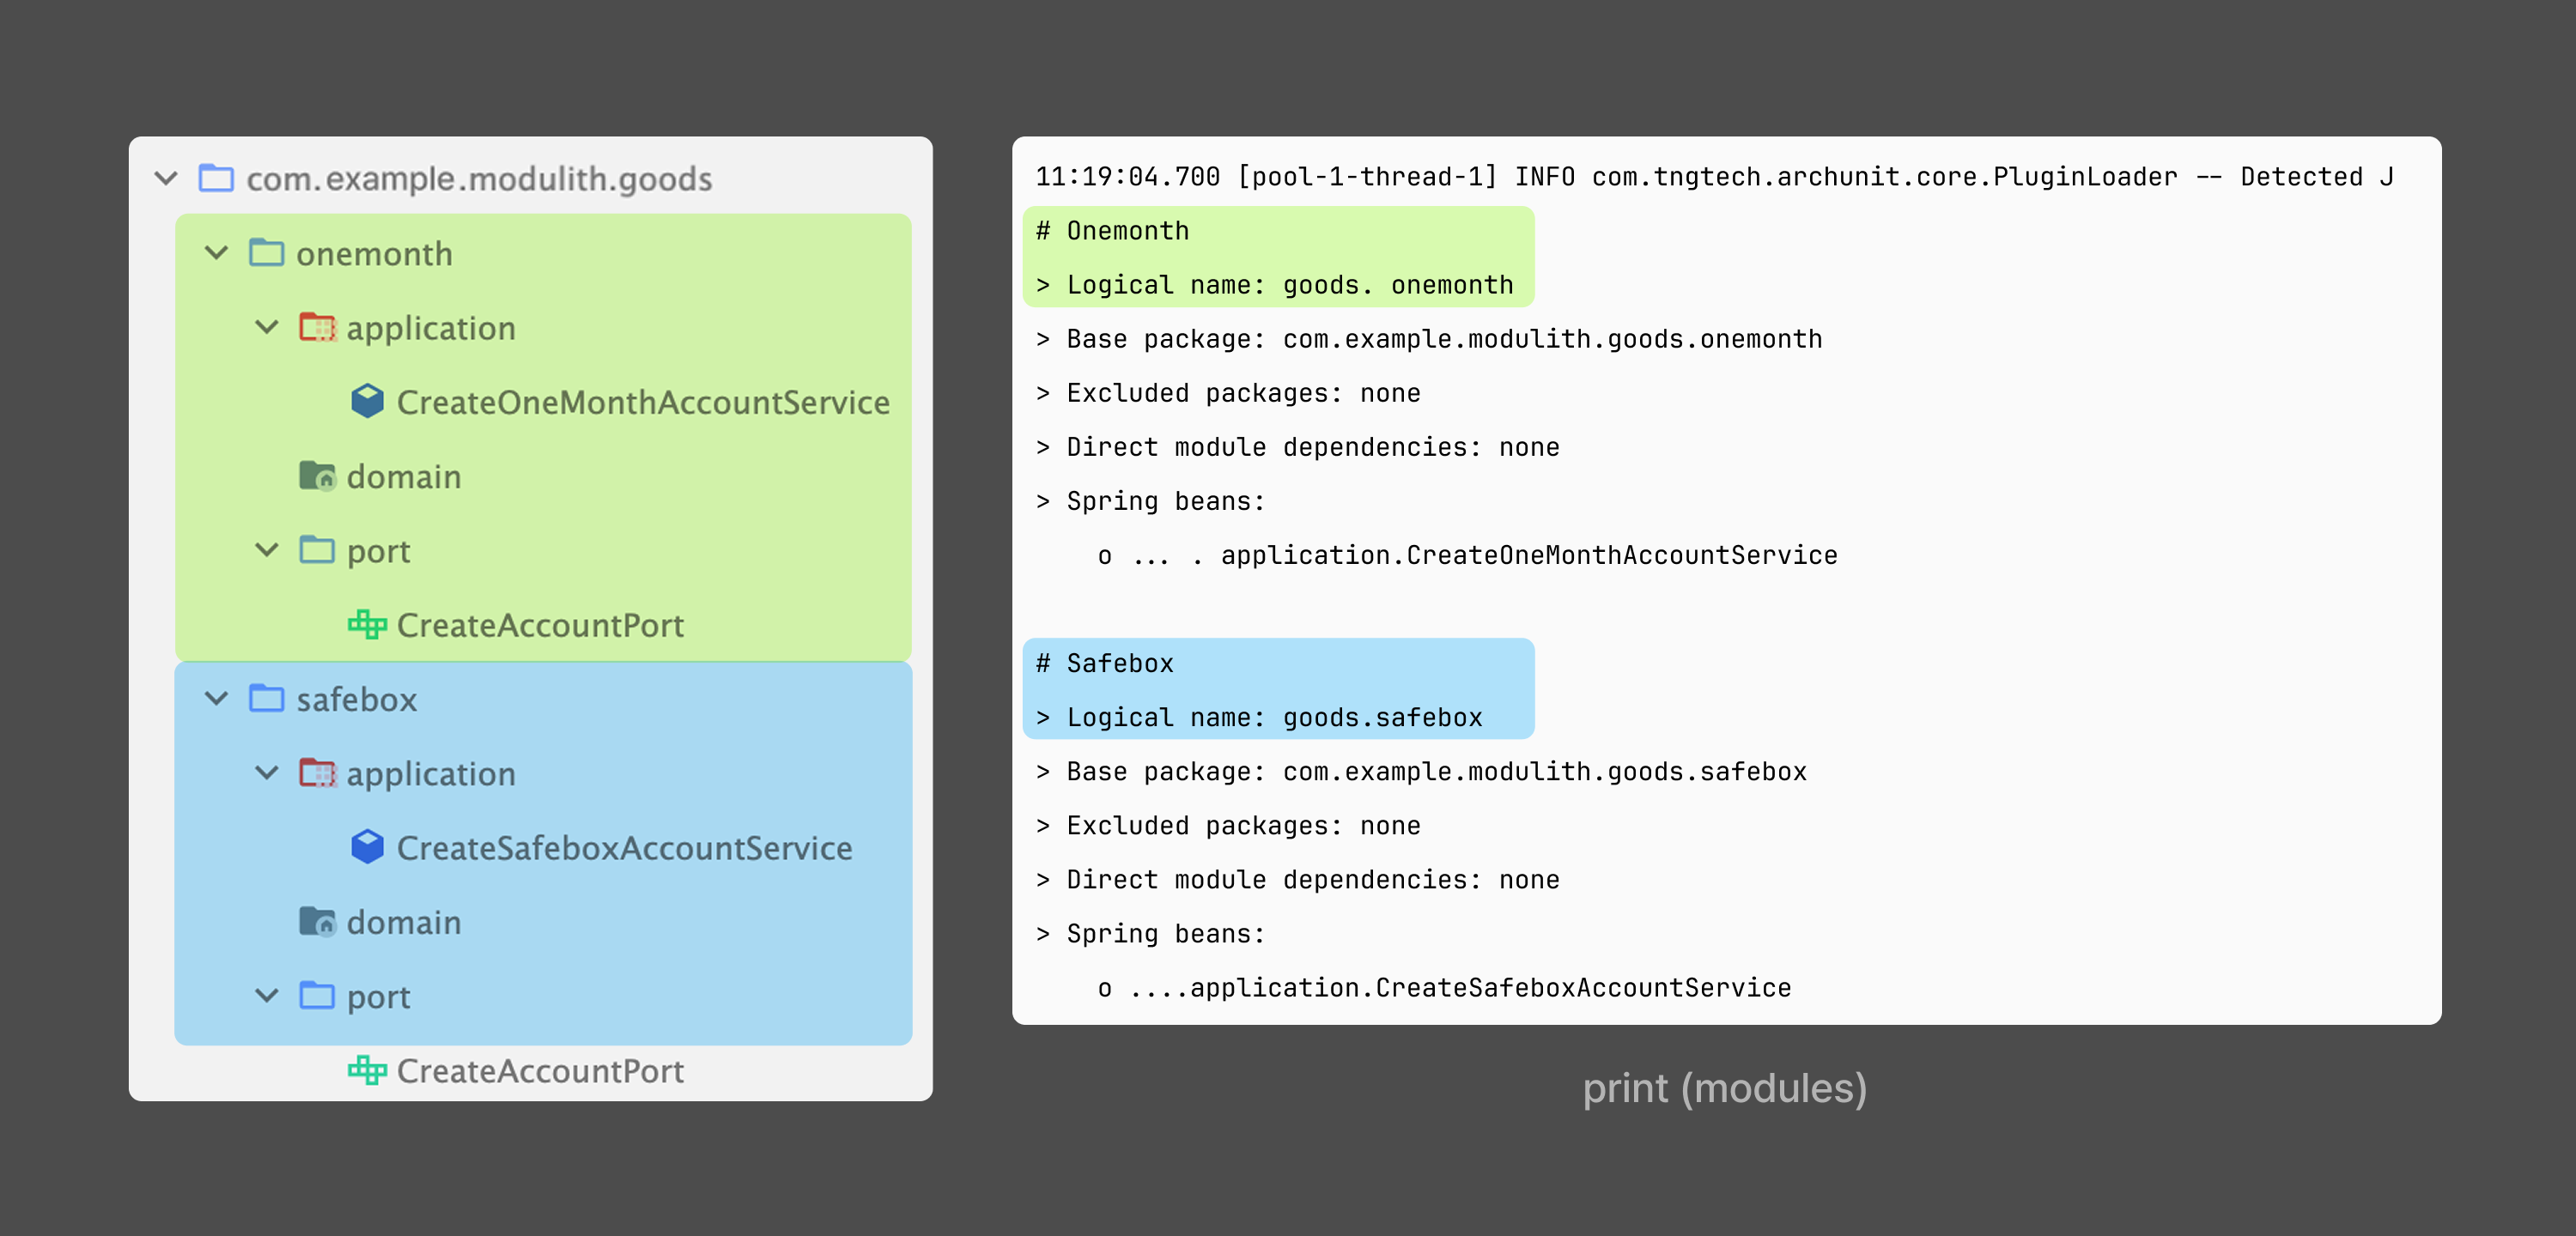This screenshot has width=2576, height=1236.
Task: Collapse the safebox application folder chevron
Action: (267, 773)
